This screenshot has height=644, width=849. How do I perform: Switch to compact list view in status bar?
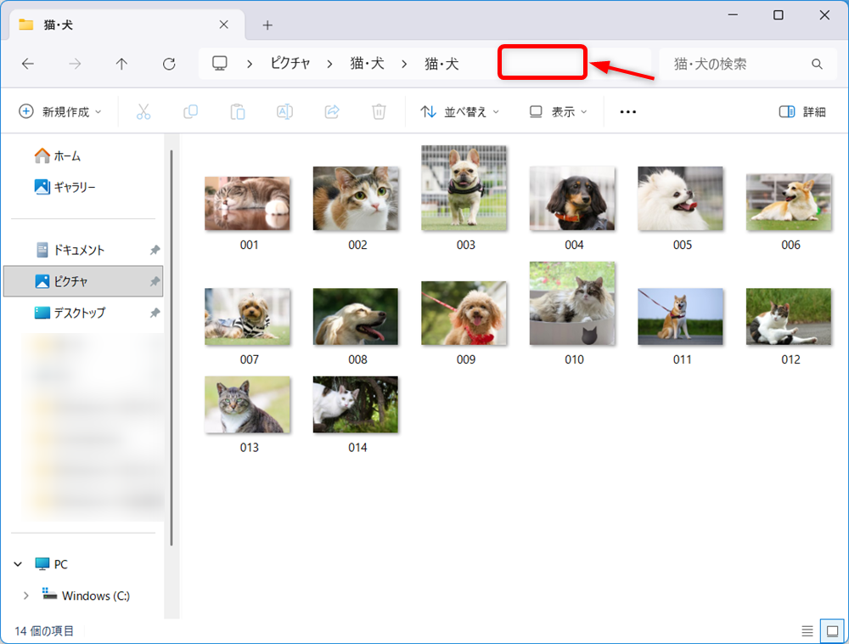pyautogui.click(x=807, y=630)
